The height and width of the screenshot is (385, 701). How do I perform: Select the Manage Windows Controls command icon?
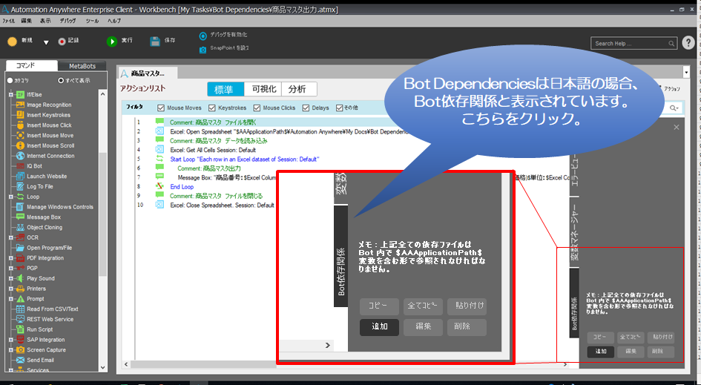point(20,206)
